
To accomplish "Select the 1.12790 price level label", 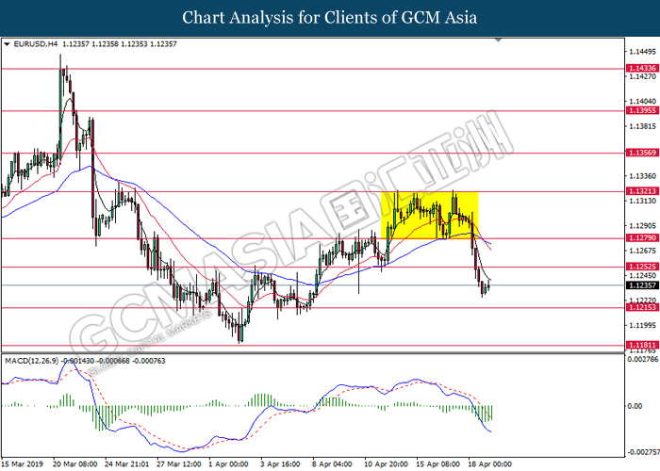I will pyautogui.click(x=641, y=238).
